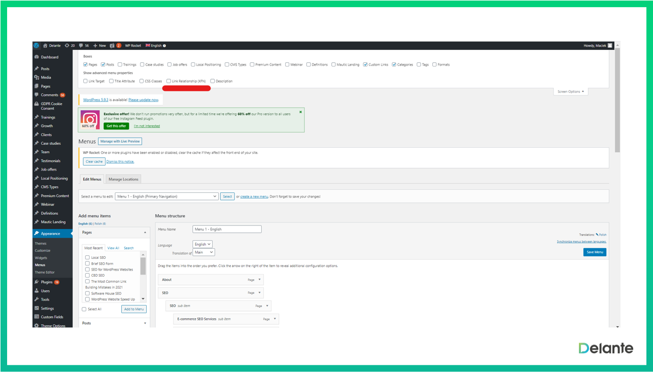The width and height of the screenshot is (653, 372).
Task: Click the Pages icon in sidebar
Action: point(37,86)
